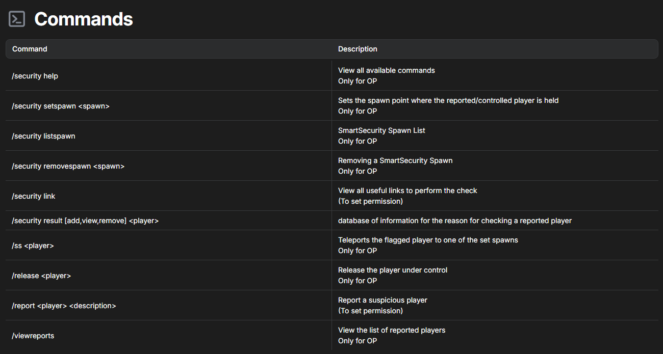The width and height of the screenshot is (663, 354).
Task: Select the Command column header
Action: click(x=30, y=49)
